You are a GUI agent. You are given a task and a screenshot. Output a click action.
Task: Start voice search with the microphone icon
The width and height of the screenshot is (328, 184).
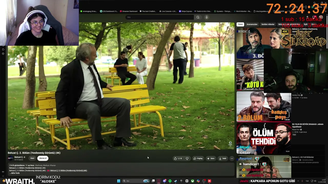click(x=207, y=17)
